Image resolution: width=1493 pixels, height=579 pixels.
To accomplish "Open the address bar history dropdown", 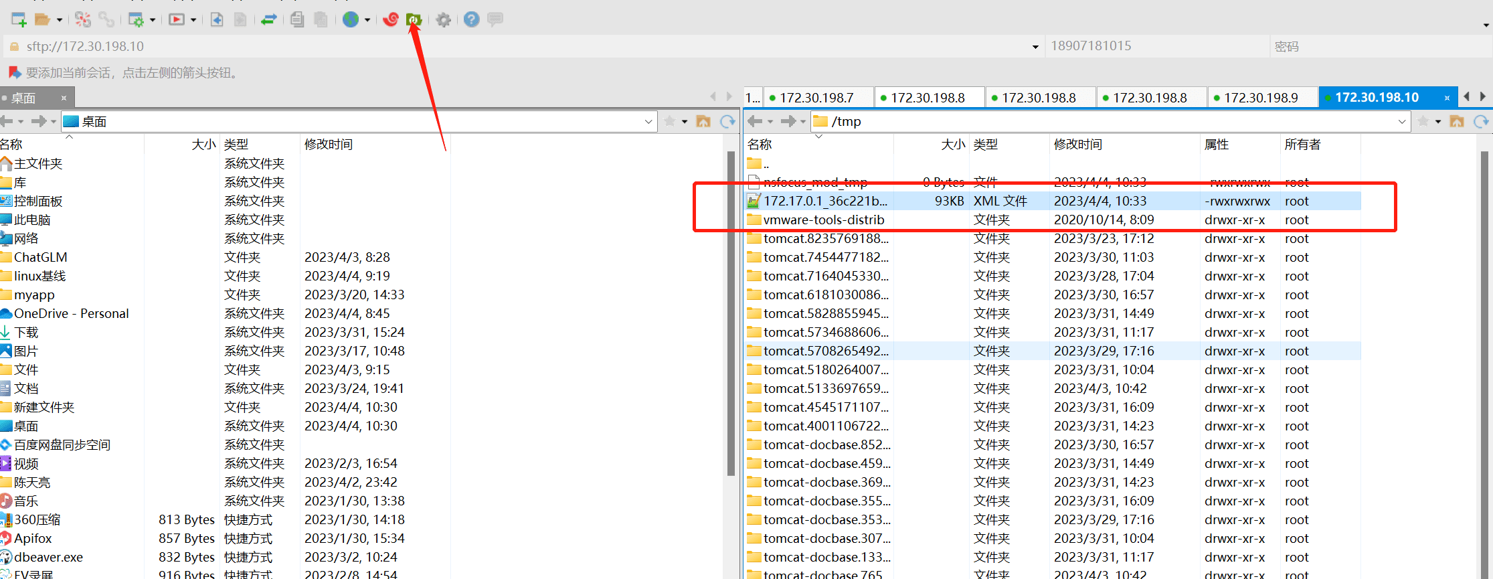I will coord(1035,47).
